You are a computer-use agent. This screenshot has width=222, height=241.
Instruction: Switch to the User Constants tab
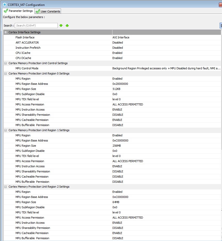48,11
